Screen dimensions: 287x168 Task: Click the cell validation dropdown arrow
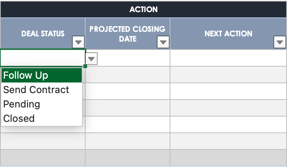coord(92,59)
